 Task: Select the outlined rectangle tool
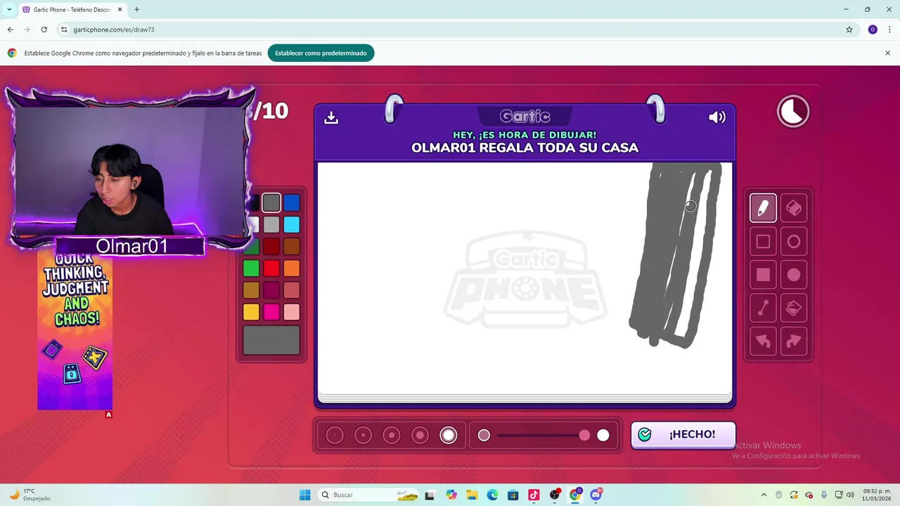click(763, 242)
